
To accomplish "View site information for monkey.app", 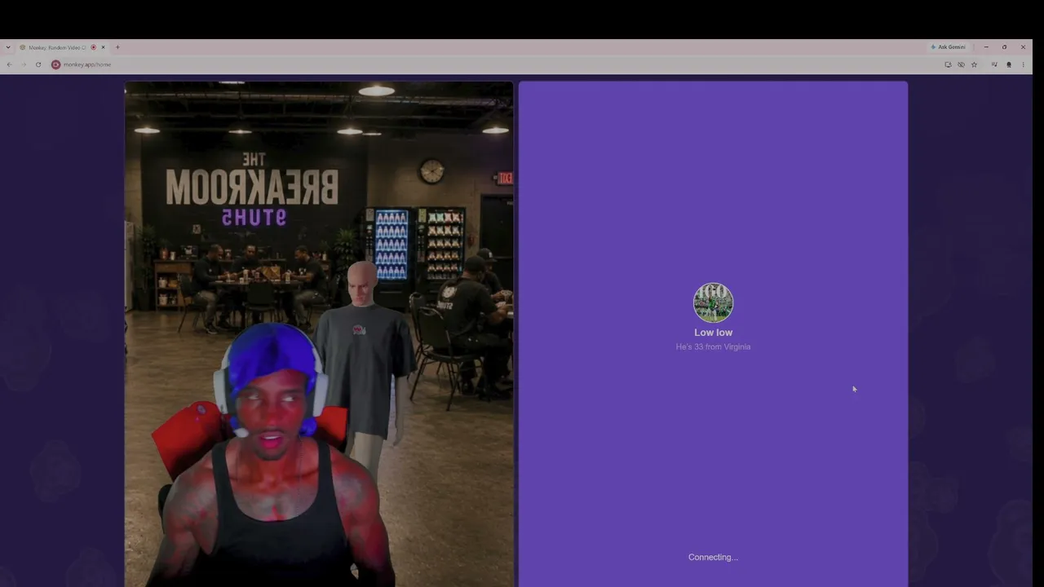I will (x=55, y=64).
